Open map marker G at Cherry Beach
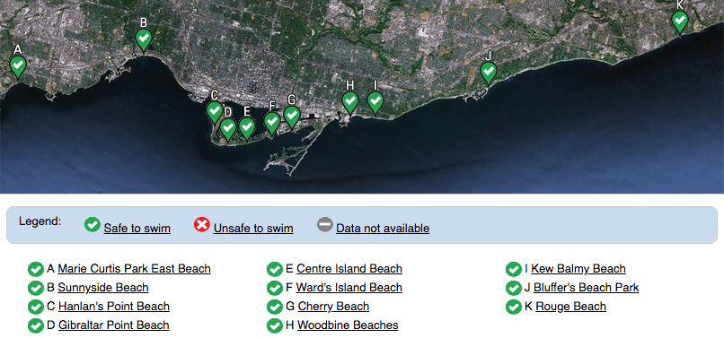Viewport: 724px width, 338px height. [292, 117]
